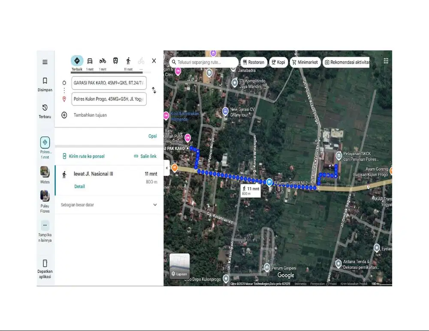Image resolution: width=429 pixels, height=331 pixels.
Task: Click the Tambahkan tujuan plus icon
Action: click(64, 115)
